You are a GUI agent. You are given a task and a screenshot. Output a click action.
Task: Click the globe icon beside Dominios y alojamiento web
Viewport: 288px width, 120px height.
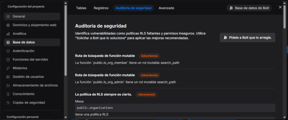8,25
